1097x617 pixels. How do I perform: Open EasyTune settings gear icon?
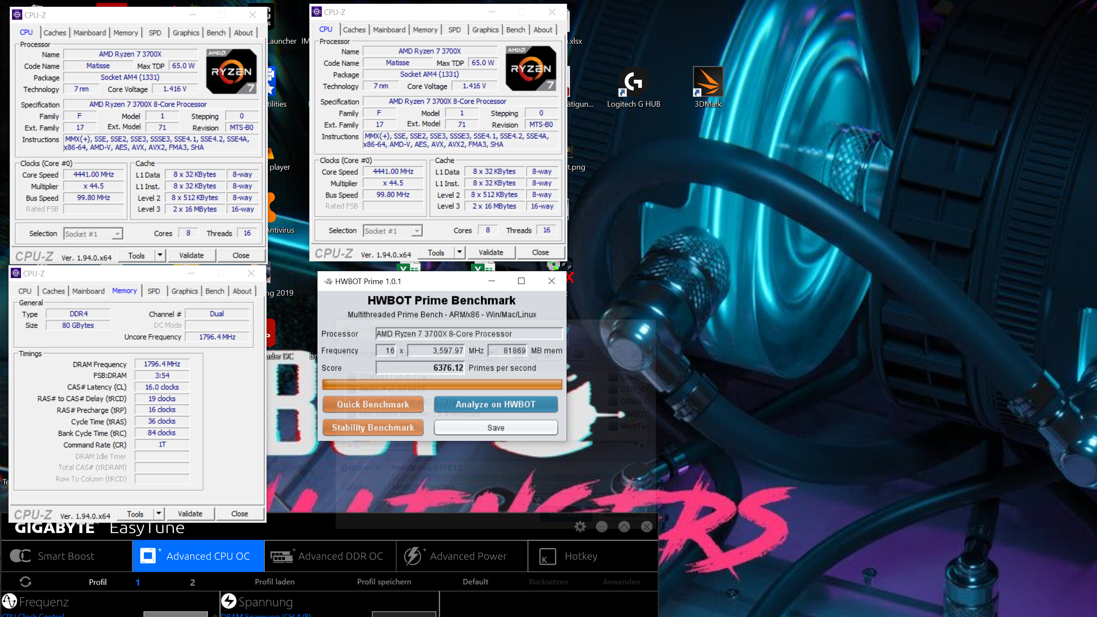tap(580, 527)
